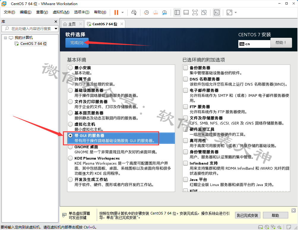Select the 开发及生成工作站 radio button

pos(70,179)
